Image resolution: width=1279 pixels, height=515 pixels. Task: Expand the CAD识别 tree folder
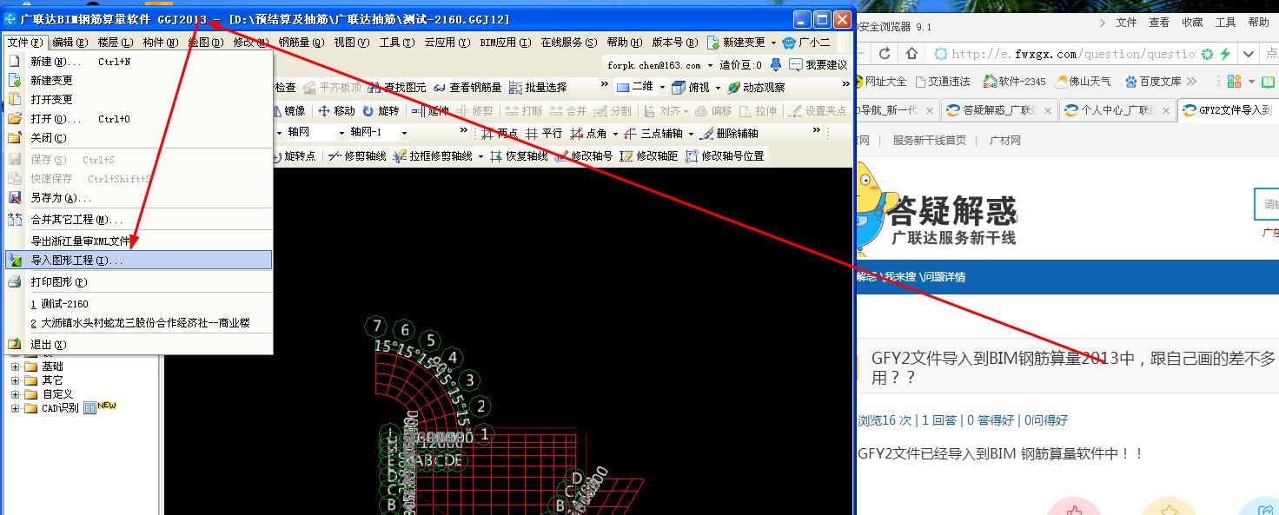tap(15, 408)
